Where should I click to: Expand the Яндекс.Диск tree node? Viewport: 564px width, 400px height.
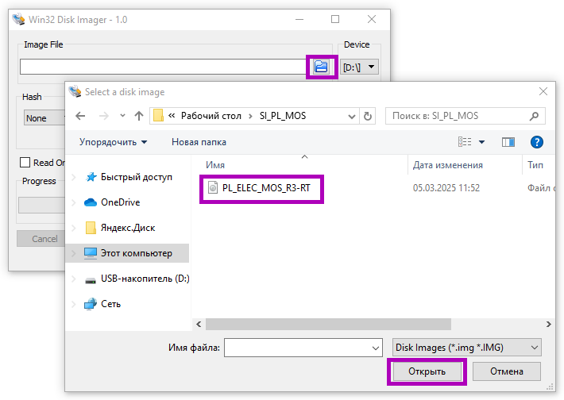pyautogui.click(x=74, y=228)
